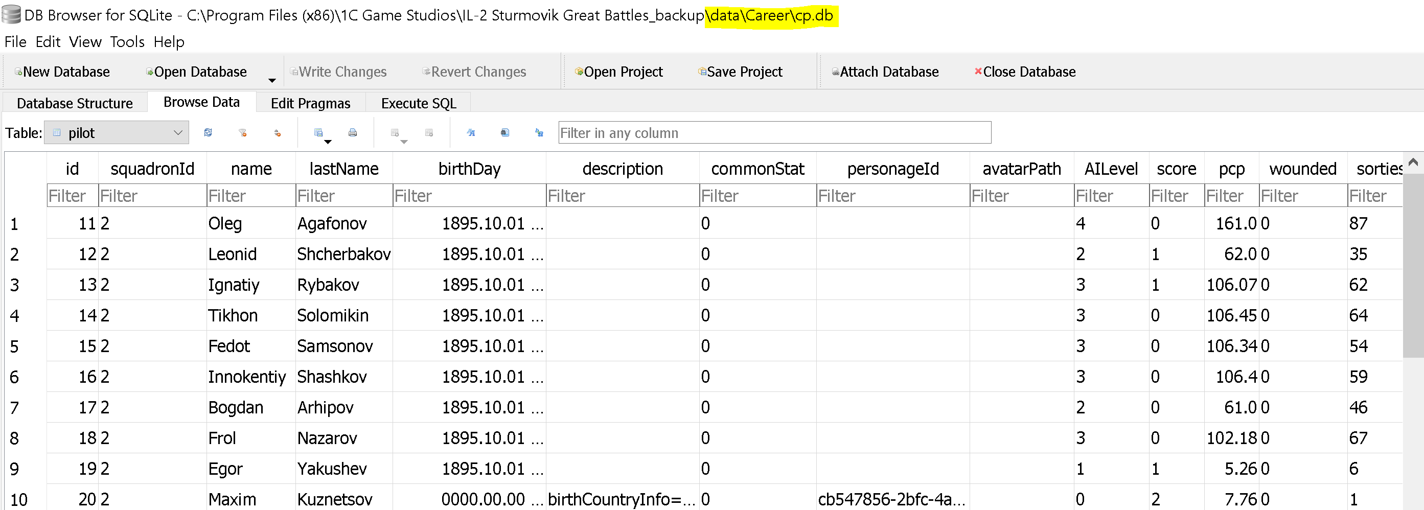Open the File menu
Image resolution: width=1424 pixels, height=510 pixels.
(15, 42)
